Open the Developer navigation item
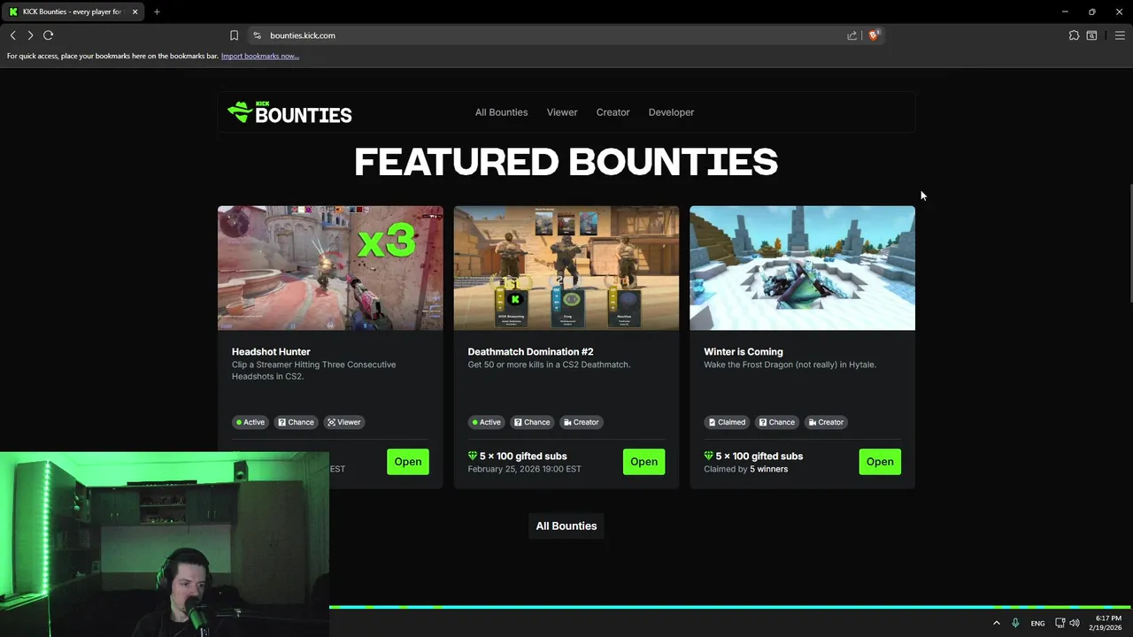The width and height of the screenshot is (1133, 637). 671,112
